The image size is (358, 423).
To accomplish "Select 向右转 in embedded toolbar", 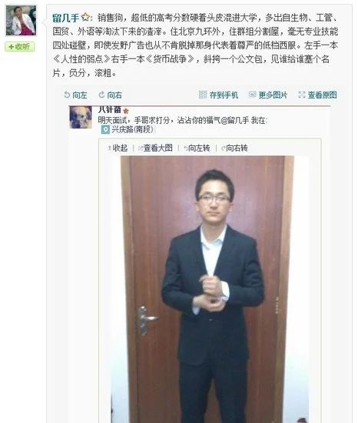I will point(234,148).
